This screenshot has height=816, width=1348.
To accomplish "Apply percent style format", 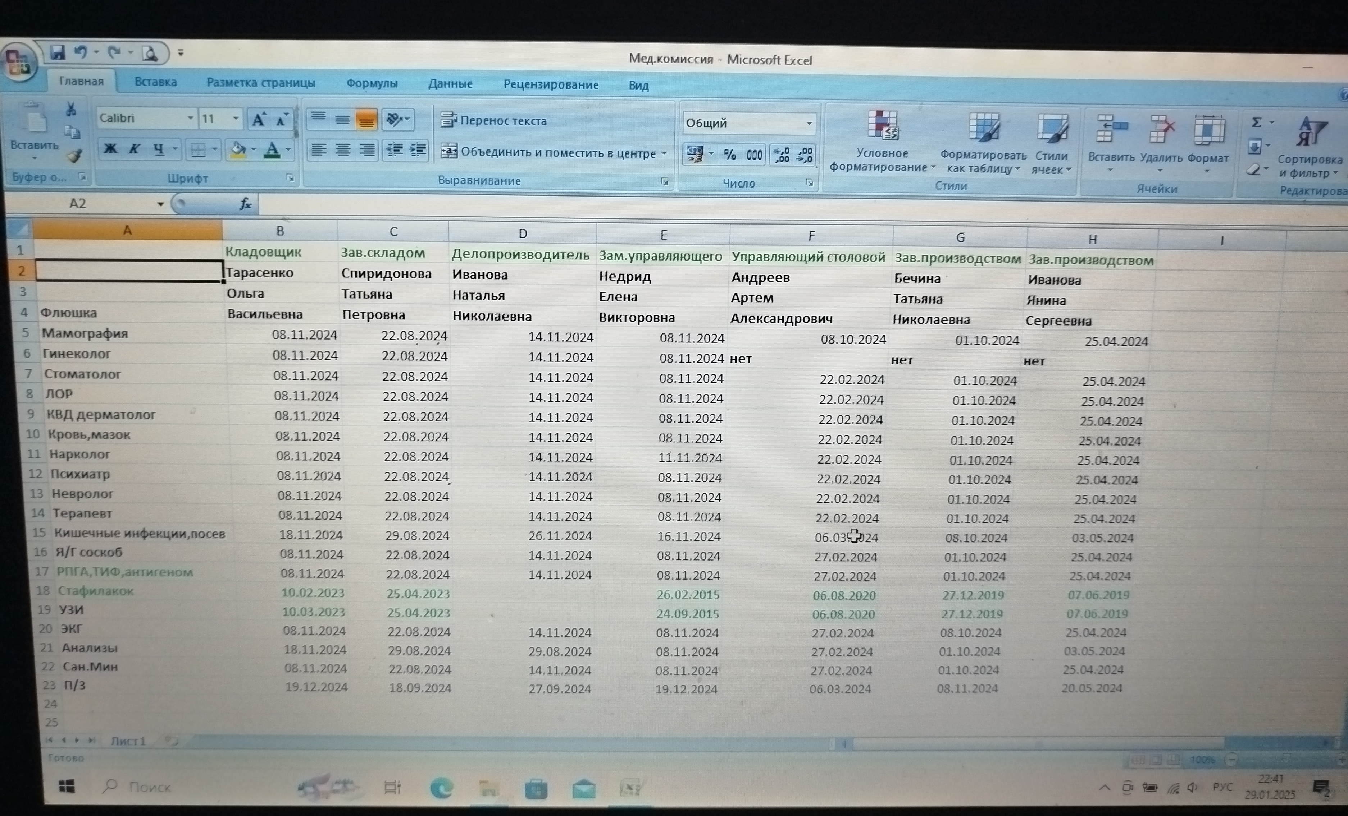I will tap(730, 155).
